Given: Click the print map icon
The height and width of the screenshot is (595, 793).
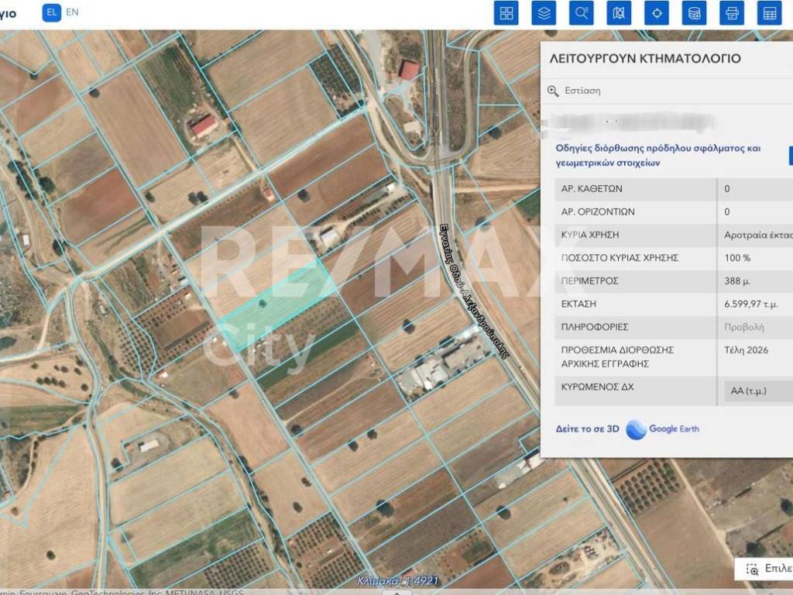Looking at the screenshot, I should pyautogui.click(x=731, y=13).
